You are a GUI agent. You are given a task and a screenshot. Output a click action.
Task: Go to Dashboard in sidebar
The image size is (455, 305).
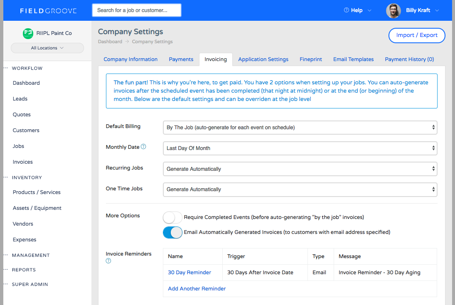pos(26,83)
